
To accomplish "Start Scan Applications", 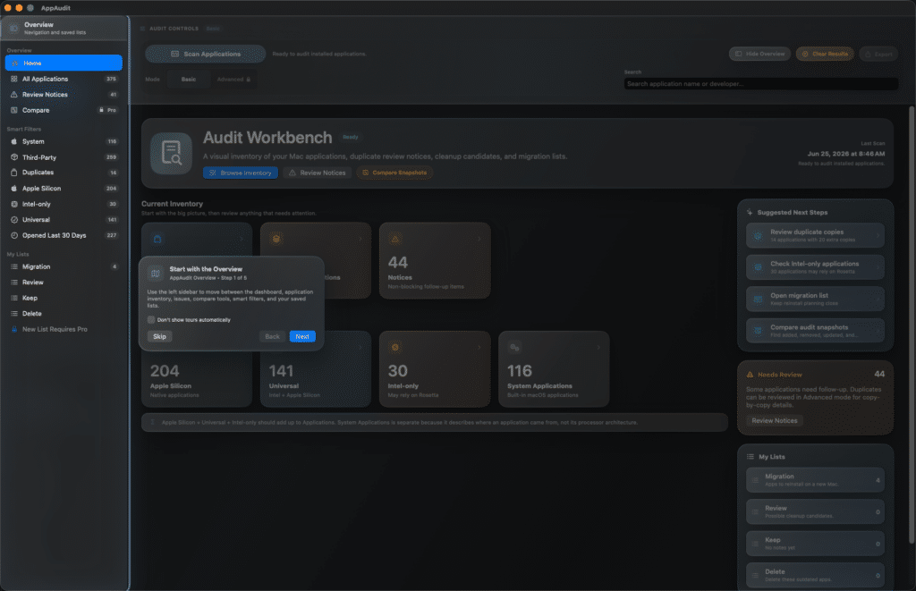I will pyautogui.click(x=206, y=55).
